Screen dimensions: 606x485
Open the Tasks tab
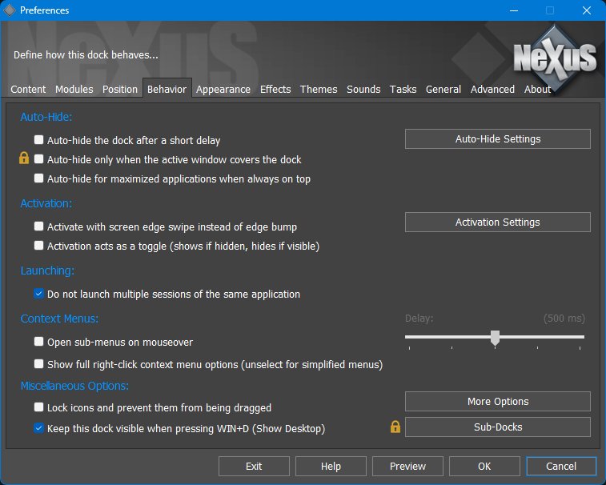(x=403, y=90)
